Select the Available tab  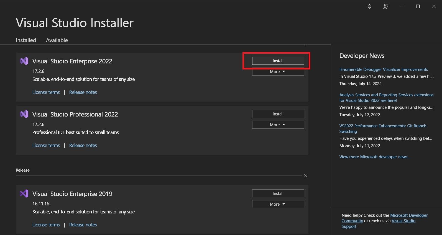[57, 40]
